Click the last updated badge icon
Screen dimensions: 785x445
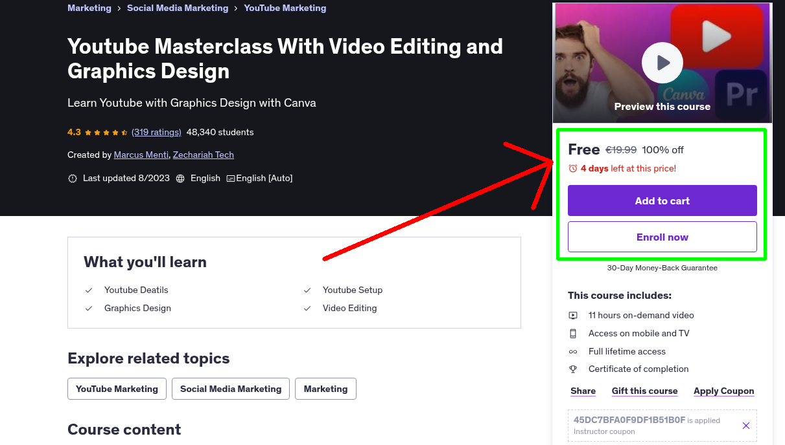click(x=73, y=179)
